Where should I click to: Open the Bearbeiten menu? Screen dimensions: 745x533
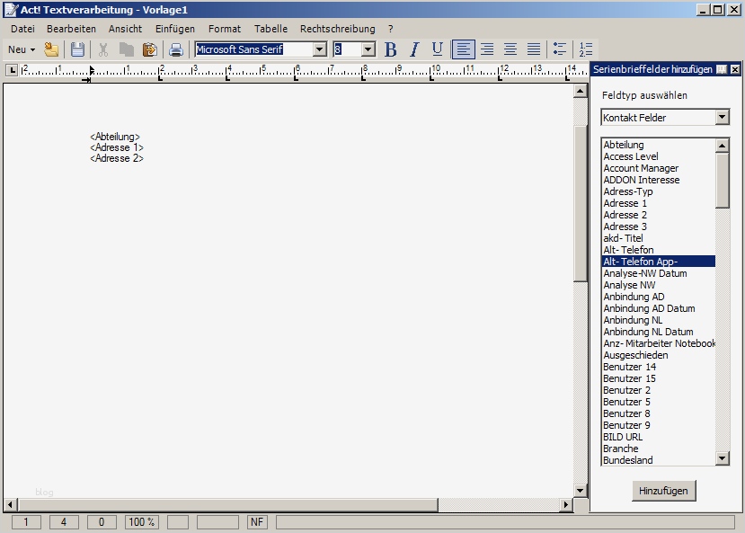pos(71,29)
